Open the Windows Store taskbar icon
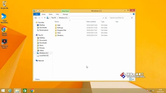166x93 pixels. point(25,91)
